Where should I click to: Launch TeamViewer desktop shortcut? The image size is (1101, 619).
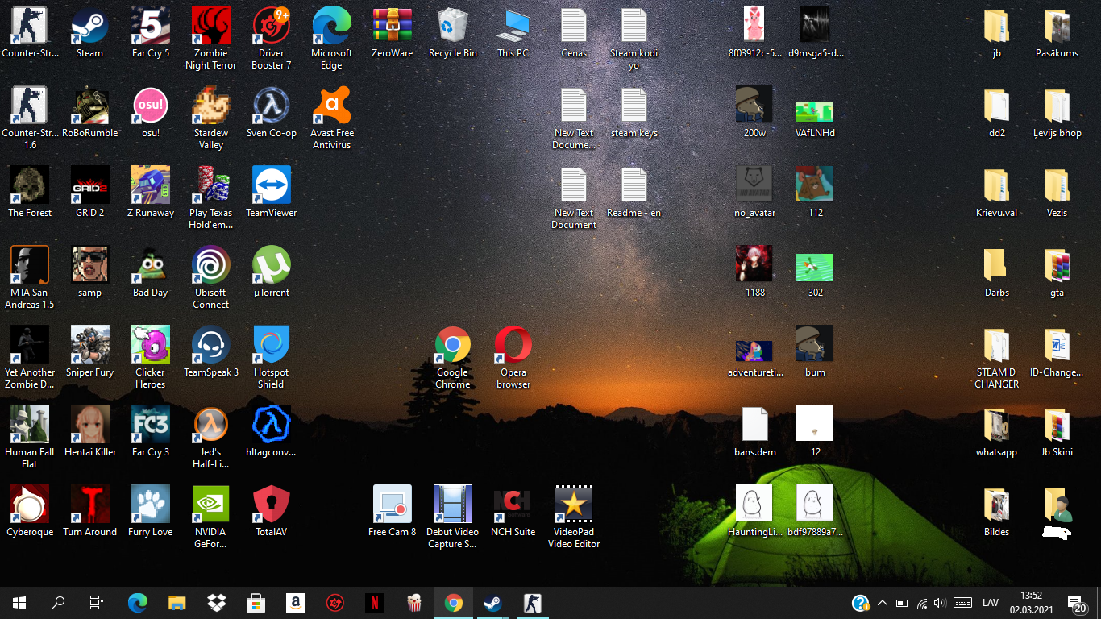tap(272, 193)
